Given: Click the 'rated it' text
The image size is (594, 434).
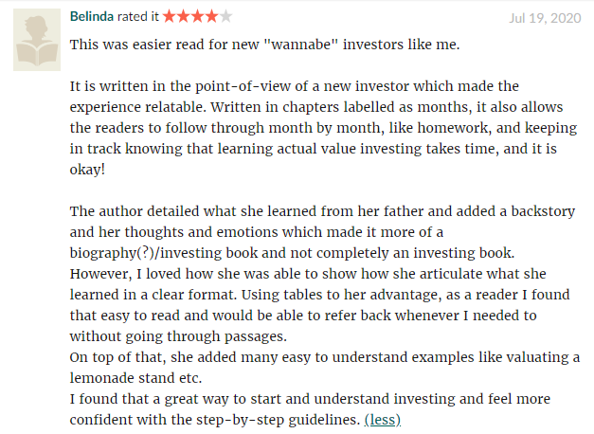Looking at the screenshot, I should coord(138,17).
